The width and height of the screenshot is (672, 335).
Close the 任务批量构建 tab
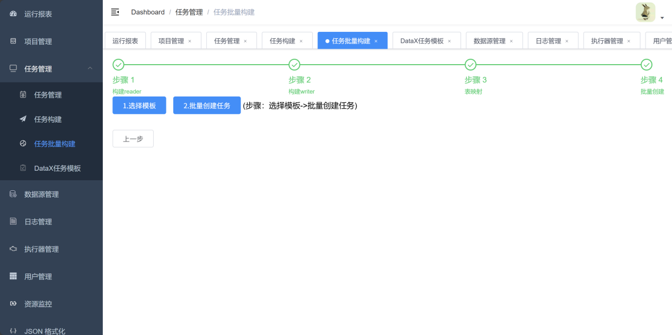click(376, 41)
